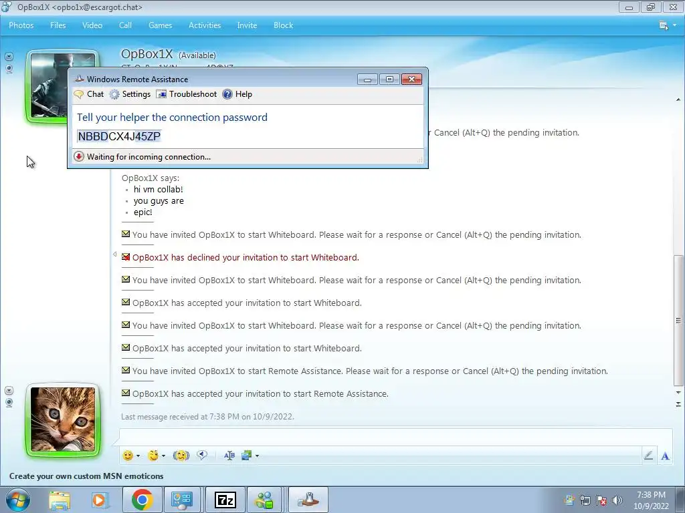
Task: Click your own webcam icon
Action: 9,403
